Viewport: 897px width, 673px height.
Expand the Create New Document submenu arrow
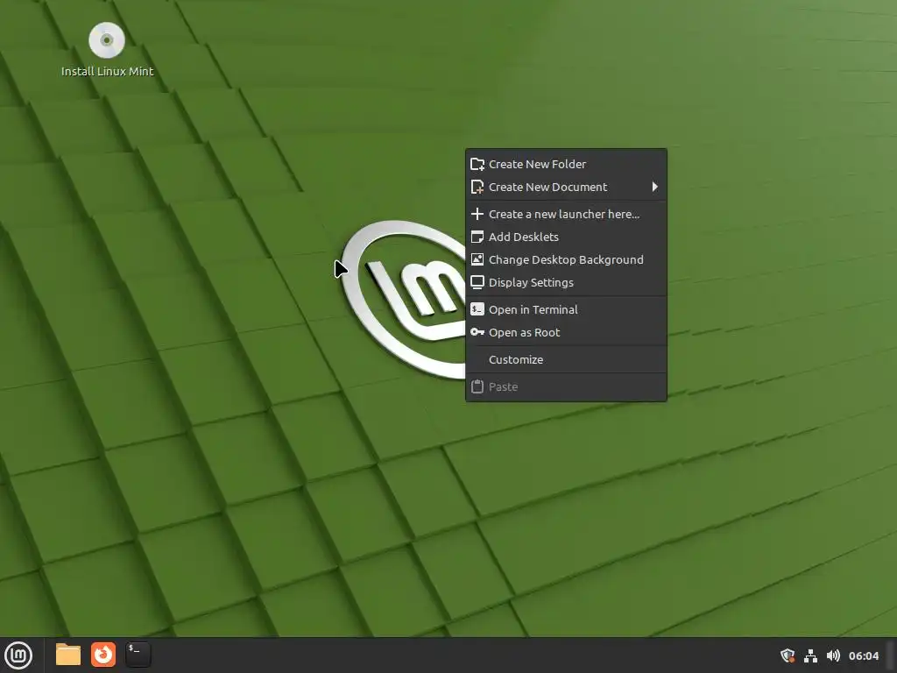click(x=655, y=187)
